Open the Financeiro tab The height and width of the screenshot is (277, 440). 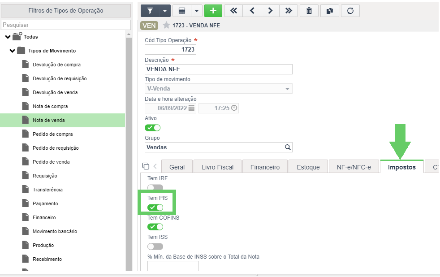coord(265,167)
